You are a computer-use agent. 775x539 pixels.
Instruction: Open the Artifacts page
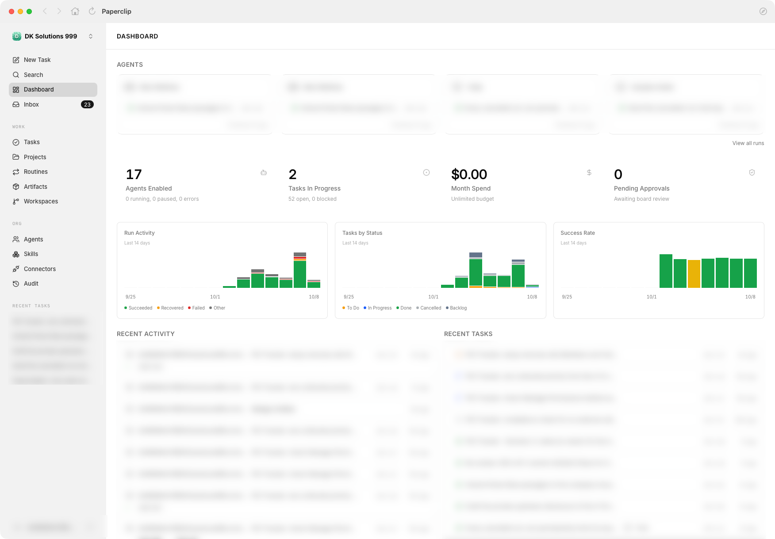[x=53, y=187]
